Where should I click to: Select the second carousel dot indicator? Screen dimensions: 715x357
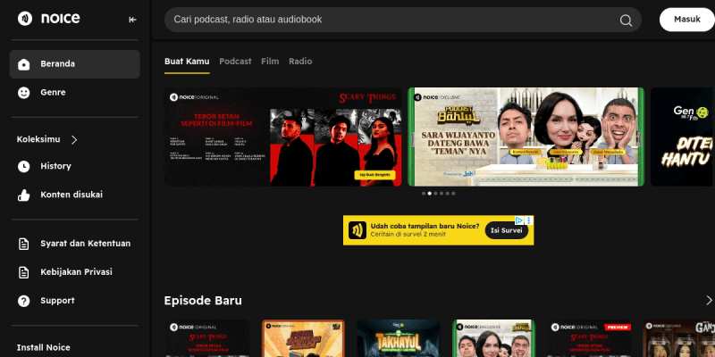click(430, 194)
